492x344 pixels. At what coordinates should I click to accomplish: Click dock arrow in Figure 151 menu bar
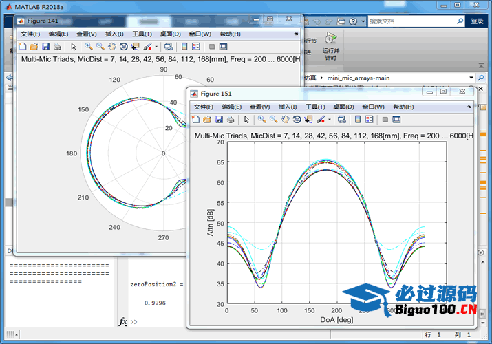point(469,107)
